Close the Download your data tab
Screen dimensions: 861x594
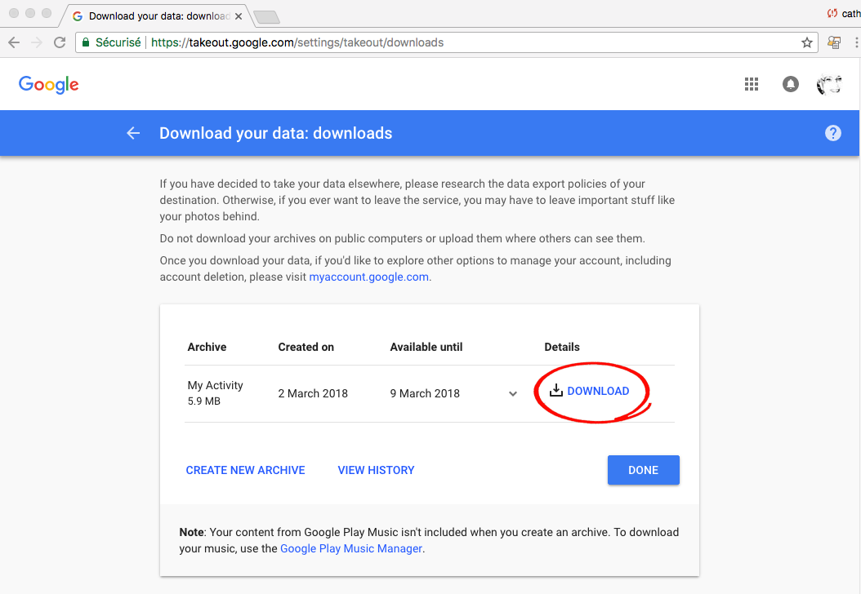tap(239, 16)
